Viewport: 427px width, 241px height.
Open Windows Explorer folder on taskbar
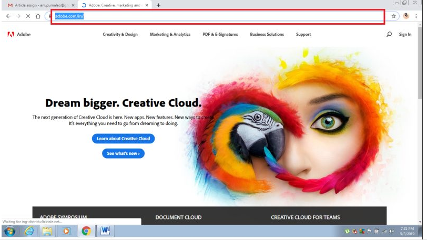tap(47, 232)
